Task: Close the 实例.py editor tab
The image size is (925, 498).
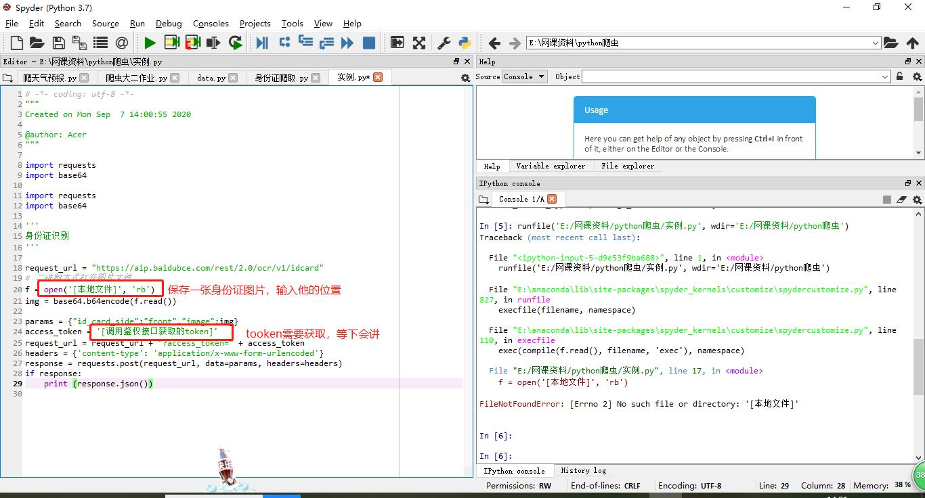Action: pyautogui.click(x=378, y=77)
